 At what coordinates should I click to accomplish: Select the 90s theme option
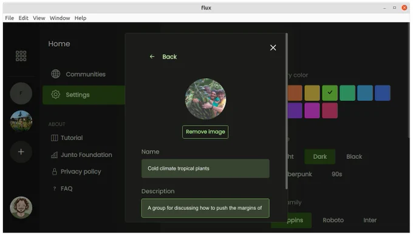click(336, 174)
